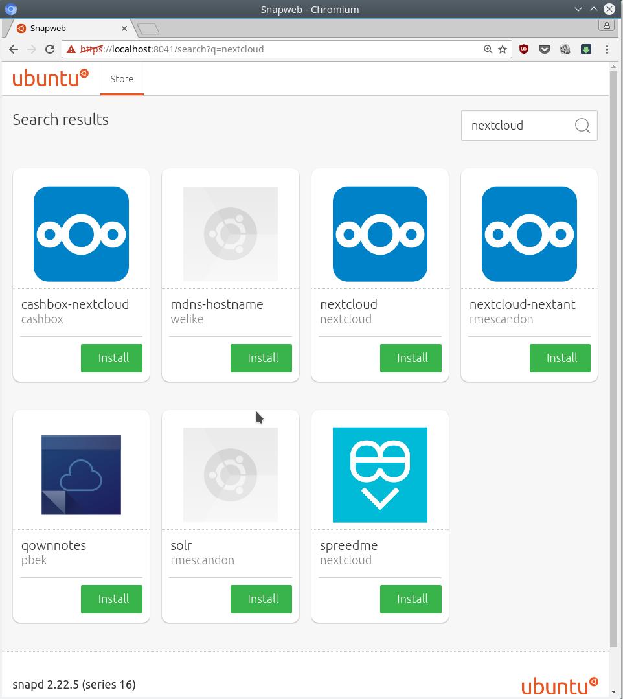
Task: Open the solr placeholder icon
Action: (x=231, y=475)
